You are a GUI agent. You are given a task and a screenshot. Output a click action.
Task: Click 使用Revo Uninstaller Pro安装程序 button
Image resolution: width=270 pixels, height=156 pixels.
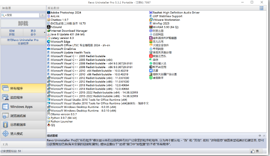tap(23, 42)
